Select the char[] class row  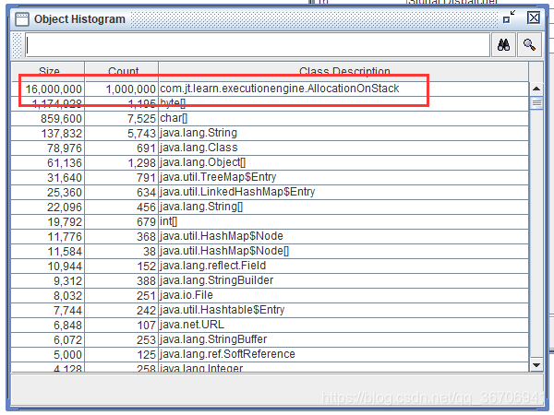coord(270,118)
